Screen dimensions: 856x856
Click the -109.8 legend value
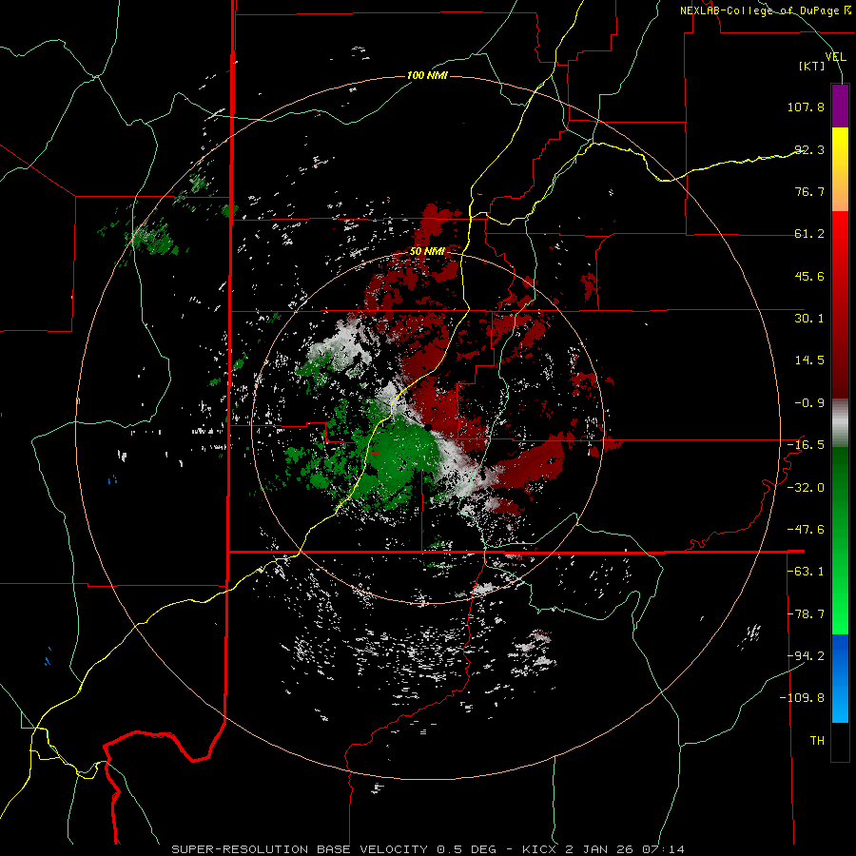click(802, 698)
